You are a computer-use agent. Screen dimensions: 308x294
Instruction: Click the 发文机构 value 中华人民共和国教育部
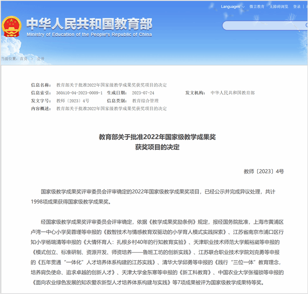[233, 93]
